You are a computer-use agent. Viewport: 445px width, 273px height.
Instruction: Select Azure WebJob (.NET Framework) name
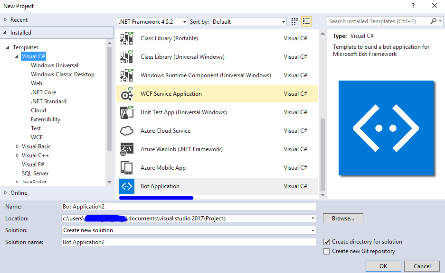click(x=181, y=149)
